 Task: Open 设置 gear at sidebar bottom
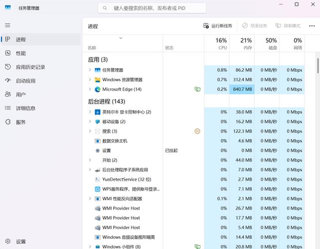click(x=8, y=241)
